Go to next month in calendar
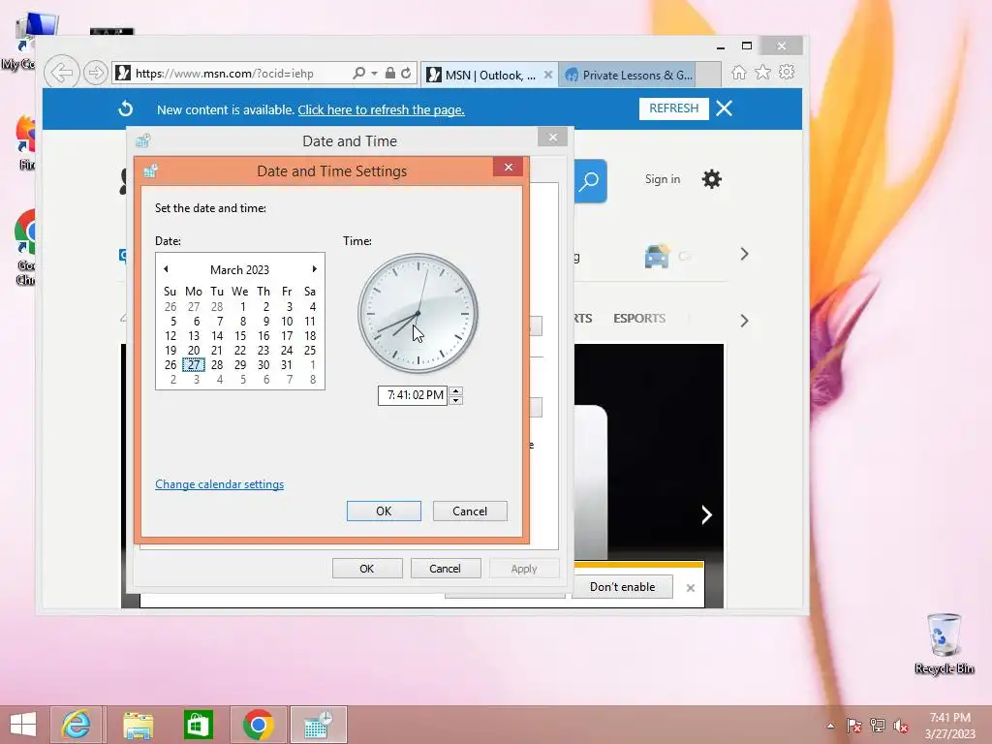Screen dimensions: 992x744 click(x=314, y=269)
